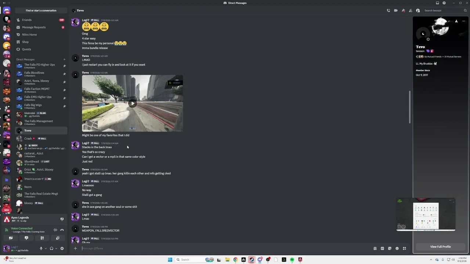Open the sticker picker
Image resolution: width=470 pixels, height=264 pixels.
point(390,249)
